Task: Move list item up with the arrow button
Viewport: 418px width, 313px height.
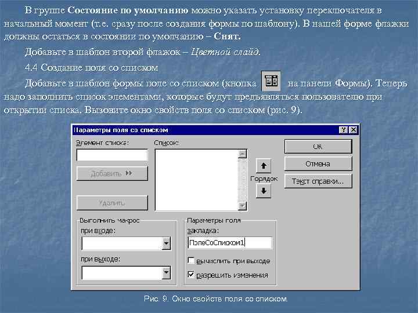Action: pyautogui.click(x=264, y=166)
